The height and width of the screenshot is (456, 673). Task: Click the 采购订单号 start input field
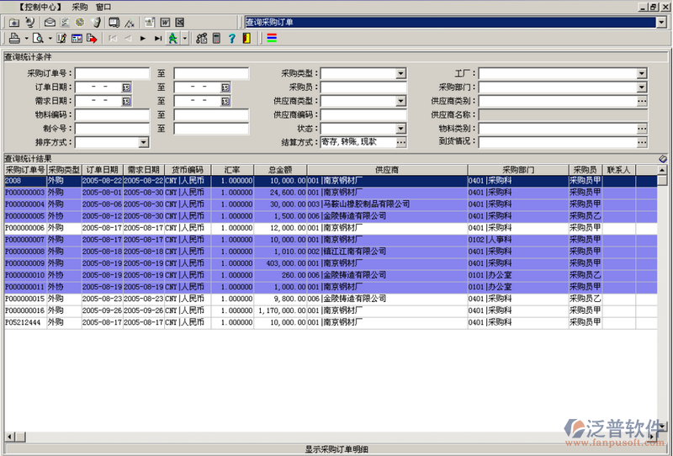112,74
